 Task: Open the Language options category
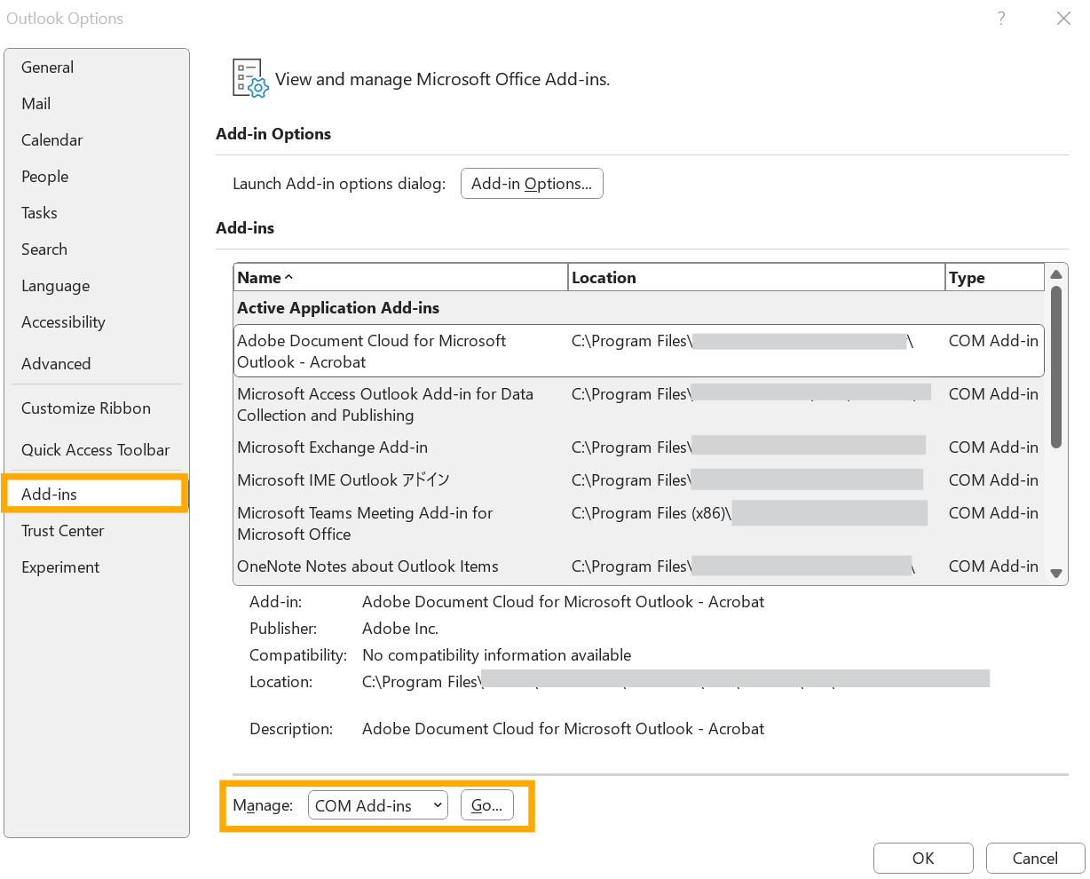click(97, 286)
